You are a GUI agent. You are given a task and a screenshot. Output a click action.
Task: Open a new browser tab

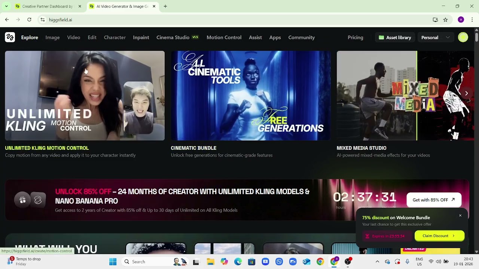(165, 6)
